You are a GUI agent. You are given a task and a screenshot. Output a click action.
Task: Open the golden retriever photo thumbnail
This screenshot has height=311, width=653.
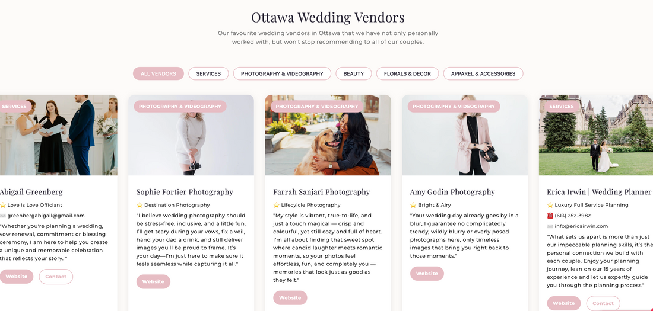click(328, 135)
